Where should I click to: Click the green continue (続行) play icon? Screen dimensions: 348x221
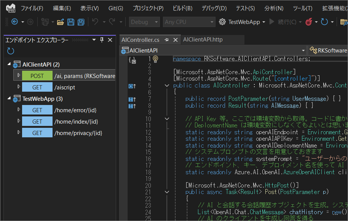[271, 22]
